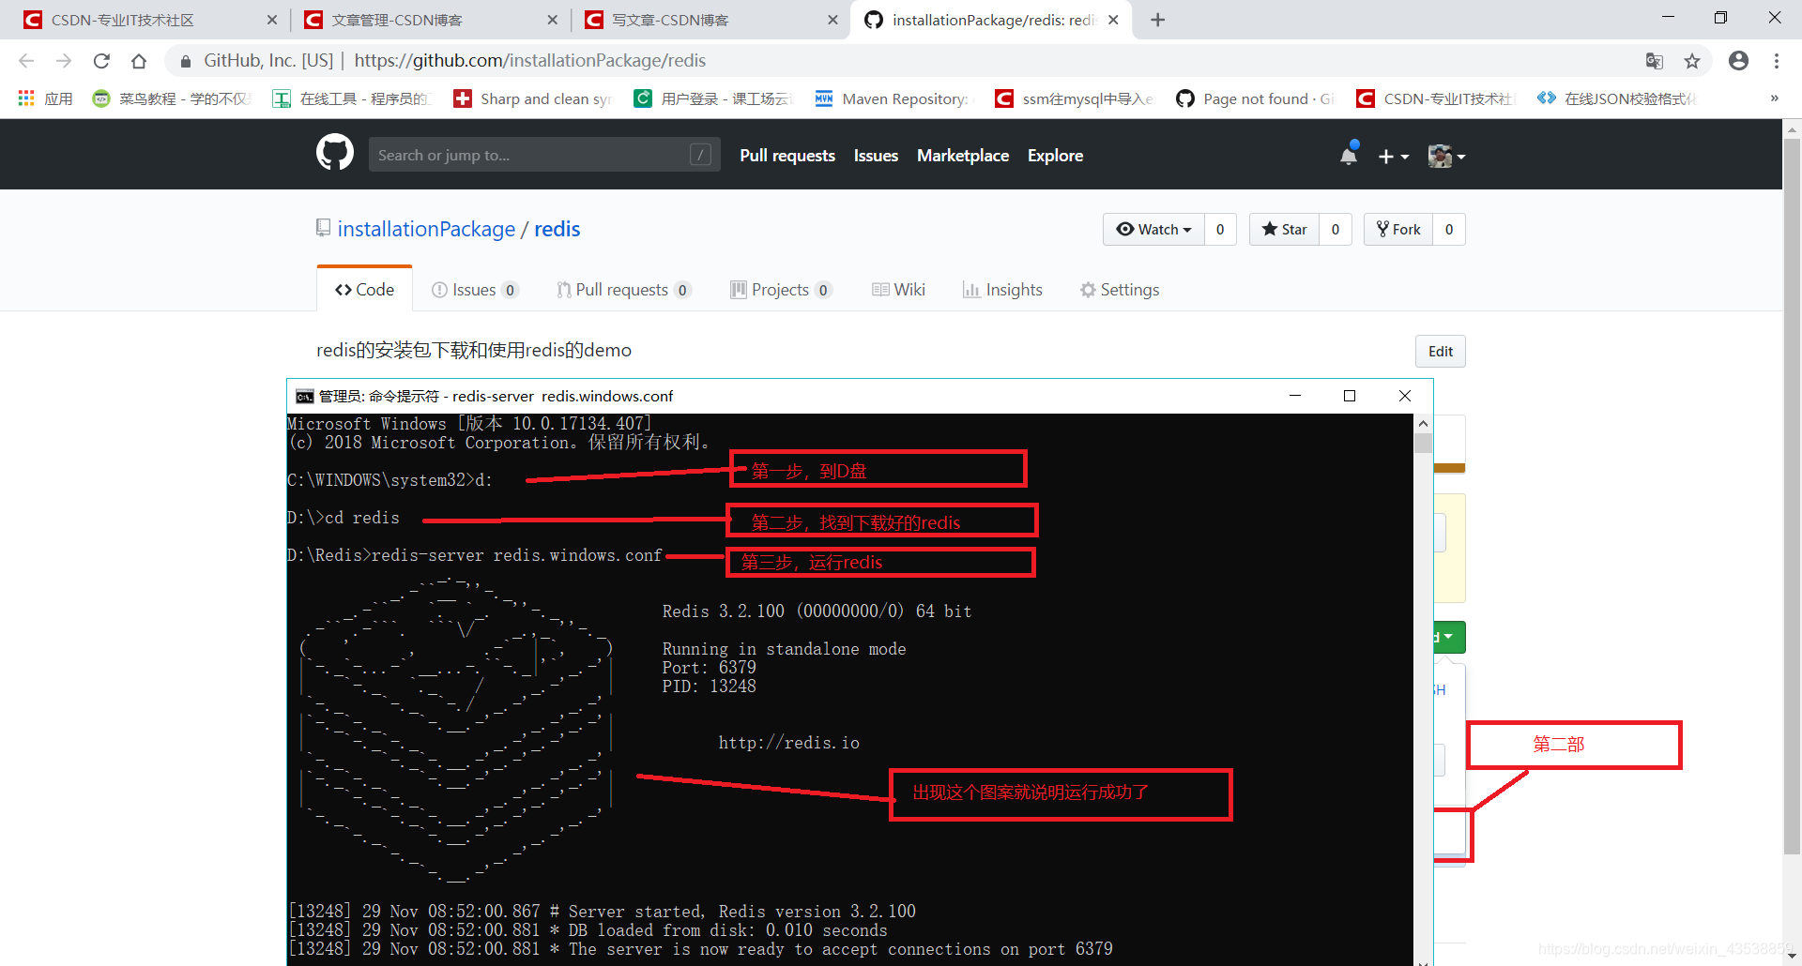Star the redis repository
This screenshot has width=1802, height=966.
coord(1284,229)
